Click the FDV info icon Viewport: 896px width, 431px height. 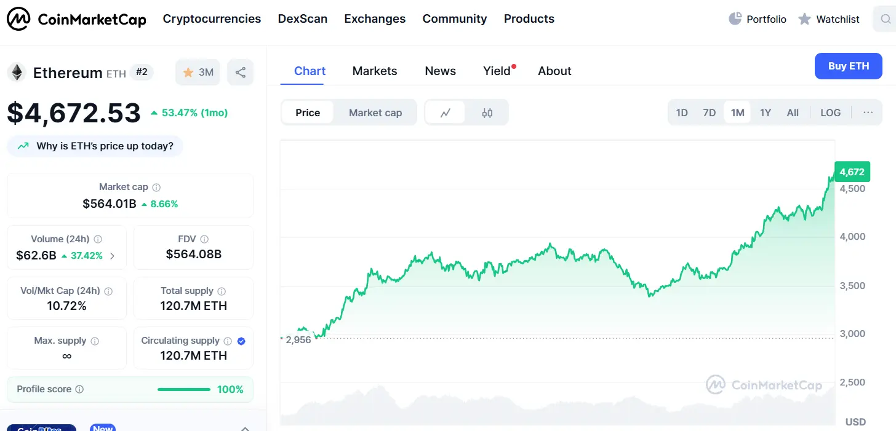[x=204, y=239]
